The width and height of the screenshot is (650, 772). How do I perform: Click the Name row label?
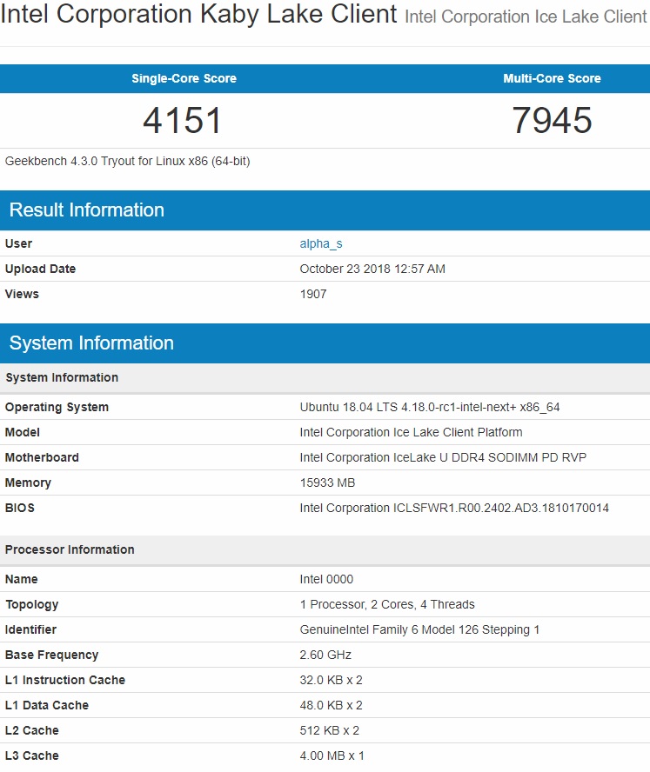(21, 579)
